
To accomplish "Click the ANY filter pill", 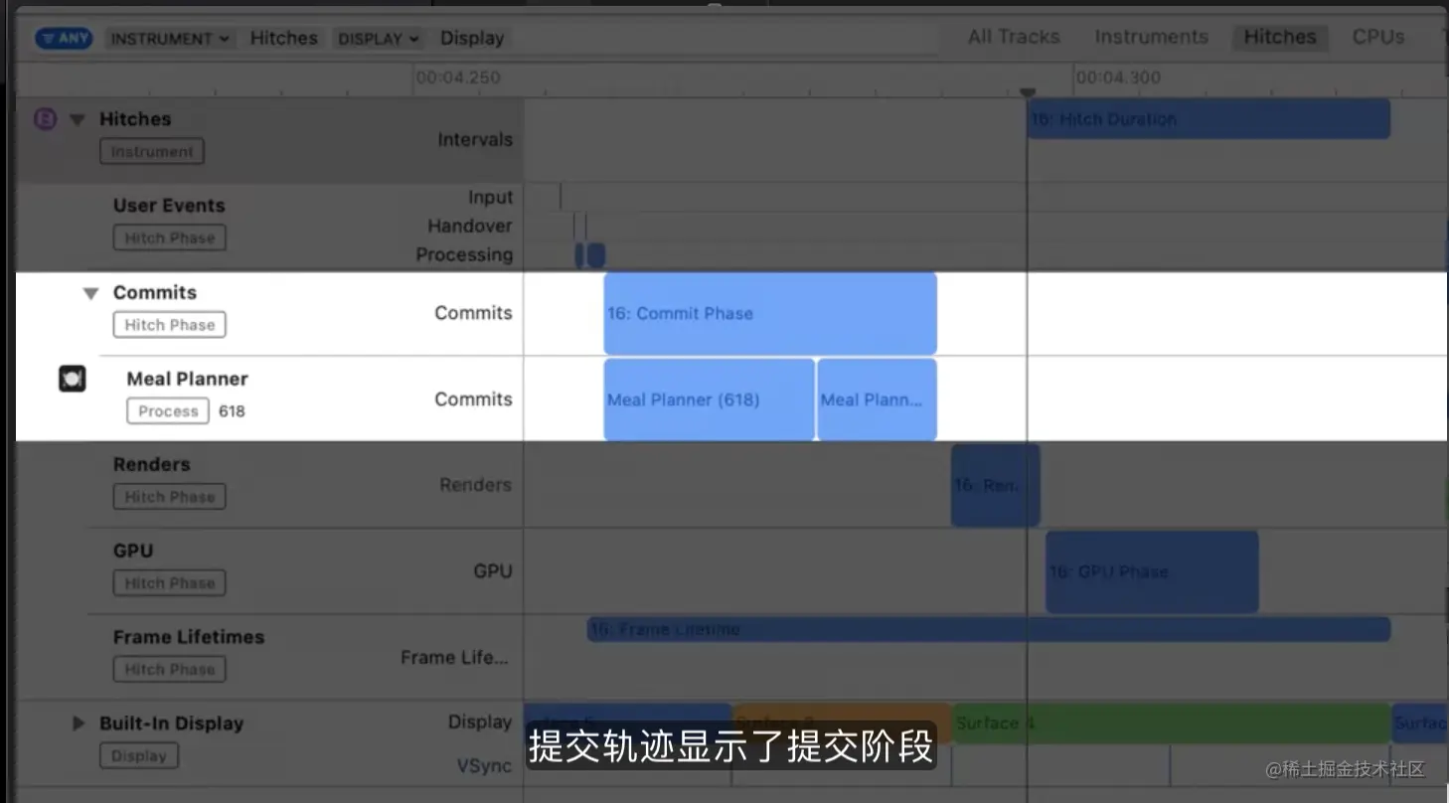I will pyautogui.click(x=64, y=38).
